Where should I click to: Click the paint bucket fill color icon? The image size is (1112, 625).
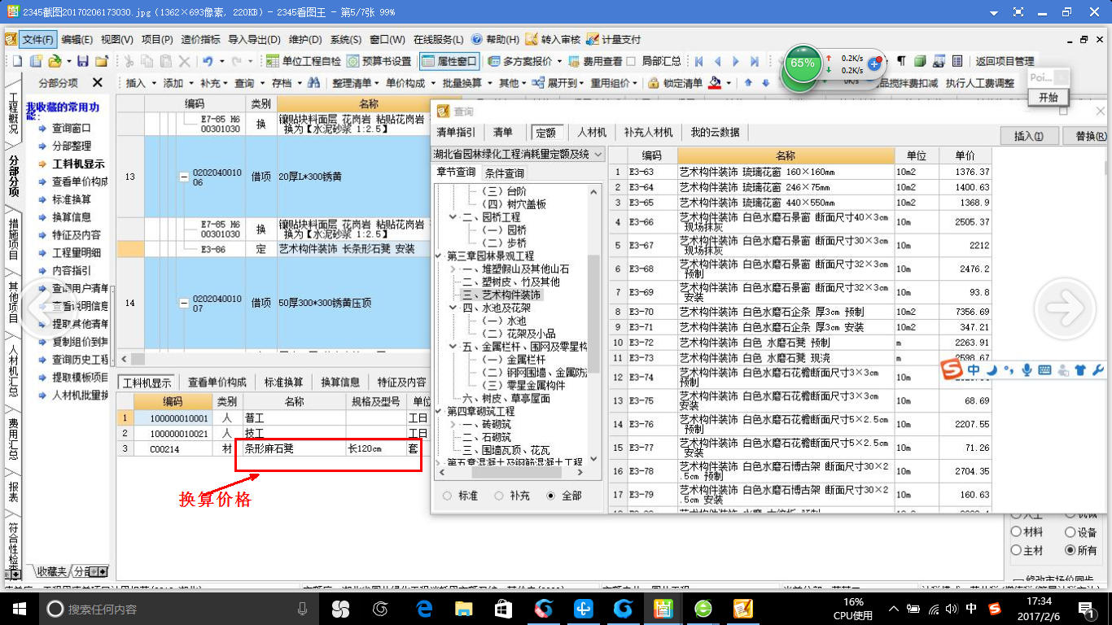(715, 83)
